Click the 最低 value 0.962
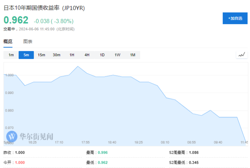The image size is (250, 168). [x=102, y=163]
